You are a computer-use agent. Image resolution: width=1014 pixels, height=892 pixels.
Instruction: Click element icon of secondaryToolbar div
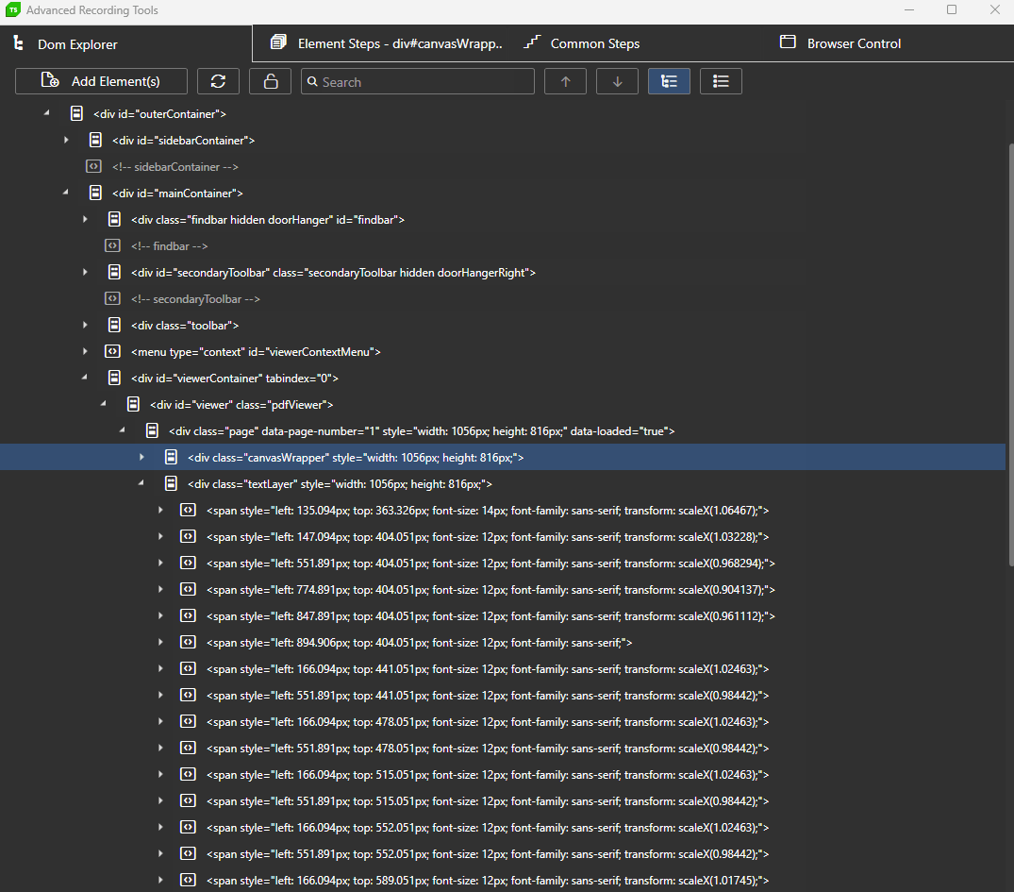click(114, 273)
